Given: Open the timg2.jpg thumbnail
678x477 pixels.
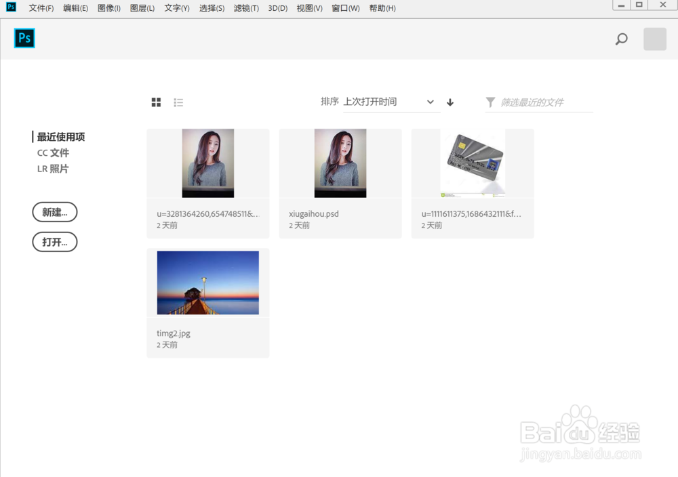Looking at the screenshot, I should click(x=207, y=282).
